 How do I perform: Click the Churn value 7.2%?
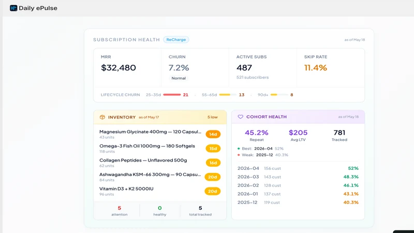(179, 68)
